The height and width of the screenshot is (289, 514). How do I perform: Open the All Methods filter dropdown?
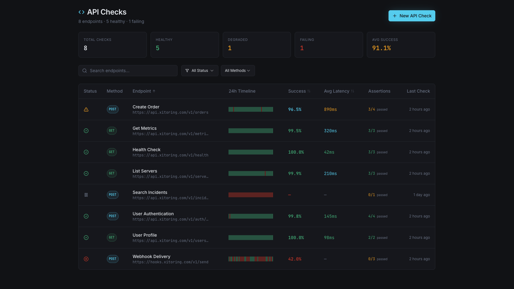click(238, 71)
